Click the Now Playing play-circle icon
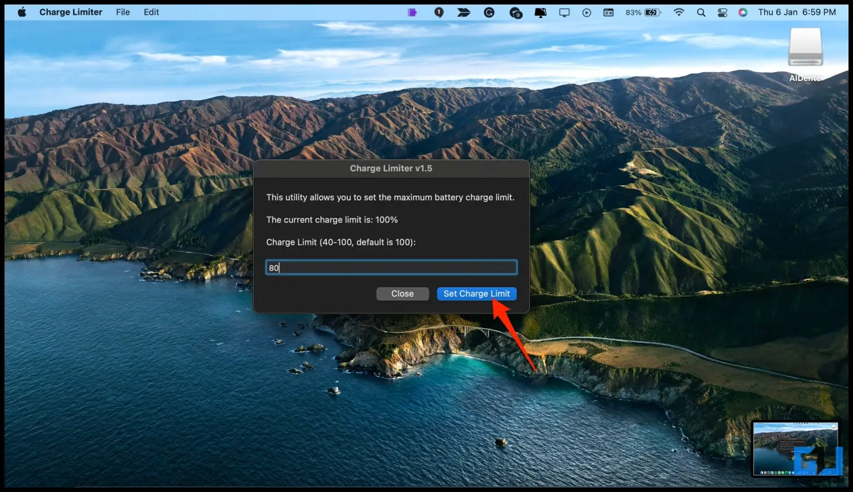The height and width of the screenshot is (492, 853). tap(587, 12)
